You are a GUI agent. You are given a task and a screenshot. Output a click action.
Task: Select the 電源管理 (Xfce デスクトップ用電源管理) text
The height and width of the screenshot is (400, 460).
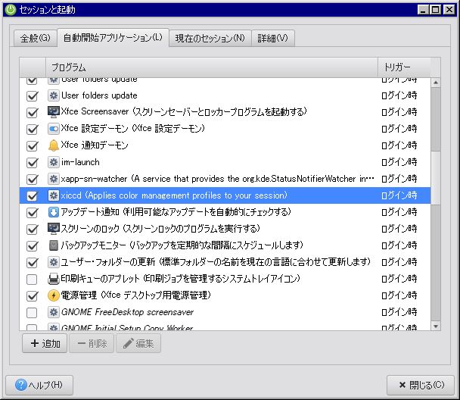[136, 295]
